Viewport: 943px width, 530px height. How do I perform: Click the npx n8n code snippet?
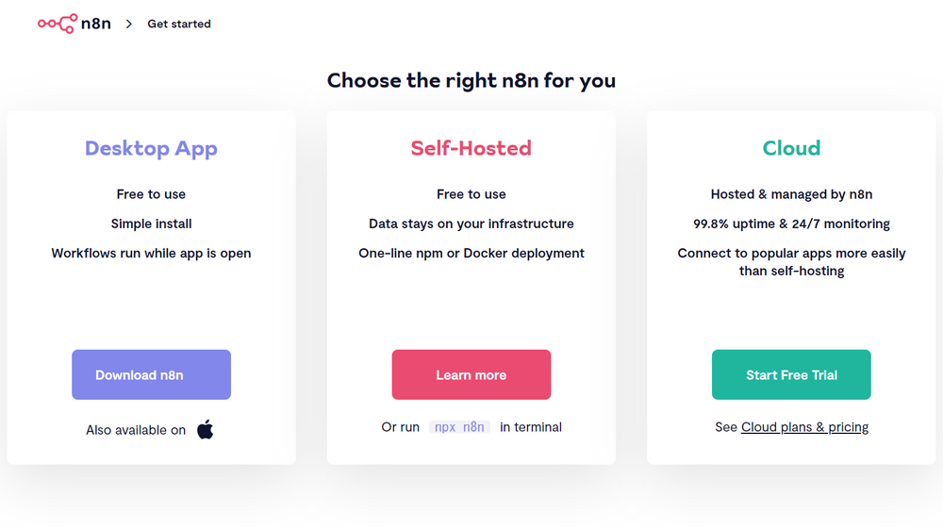[459, 427]
